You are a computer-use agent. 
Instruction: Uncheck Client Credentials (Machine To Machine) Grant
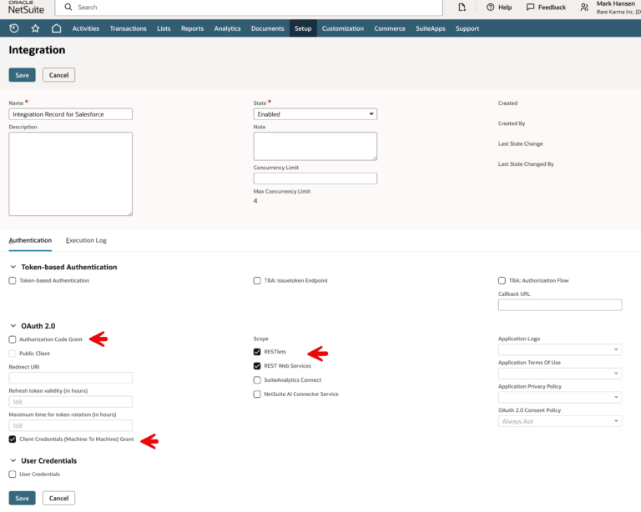pos(13,439)
